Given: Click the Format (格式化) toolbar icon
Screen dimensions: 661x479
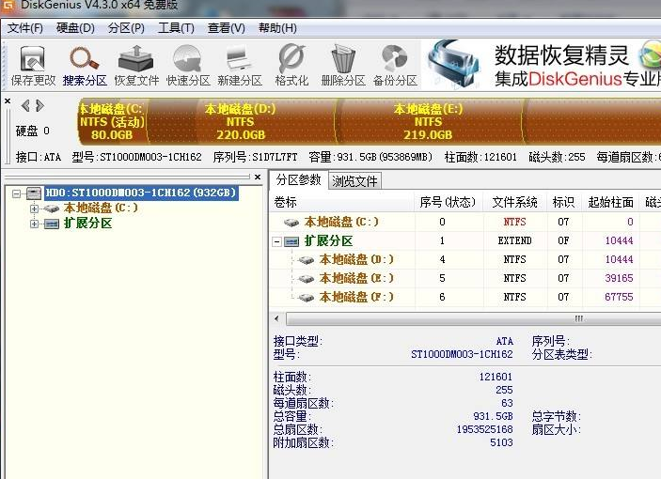Looking at the screenshot, I should [291, 65].
